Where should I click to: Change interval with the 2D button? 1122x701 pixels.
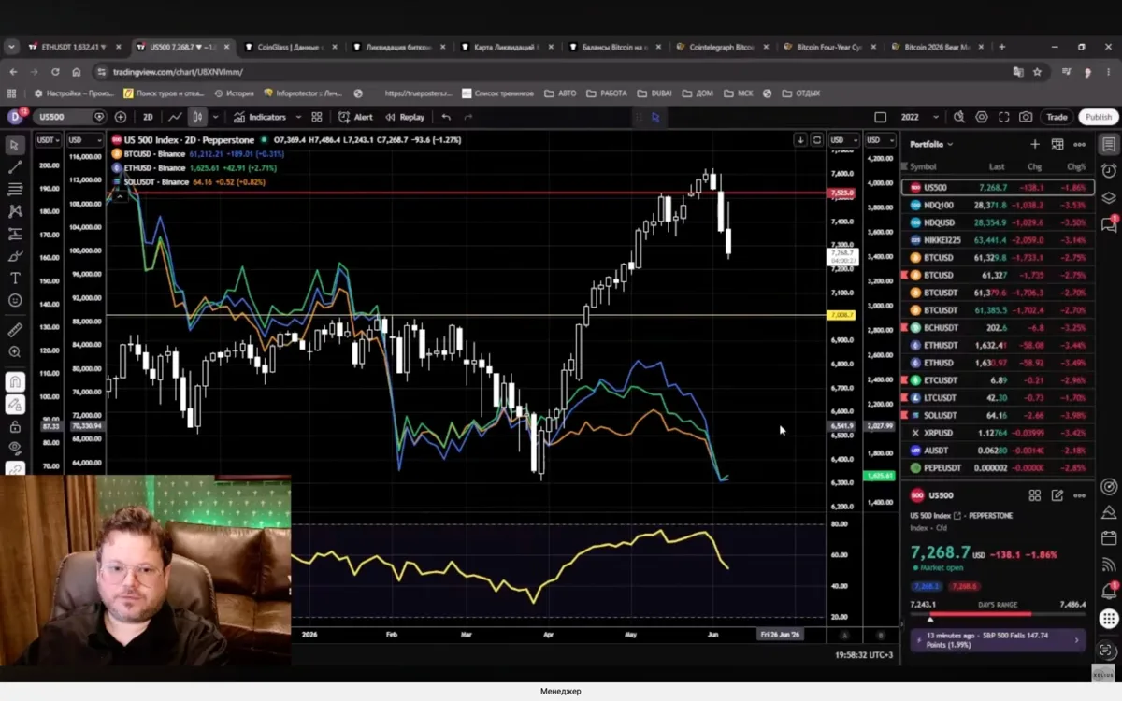(148, 117)
